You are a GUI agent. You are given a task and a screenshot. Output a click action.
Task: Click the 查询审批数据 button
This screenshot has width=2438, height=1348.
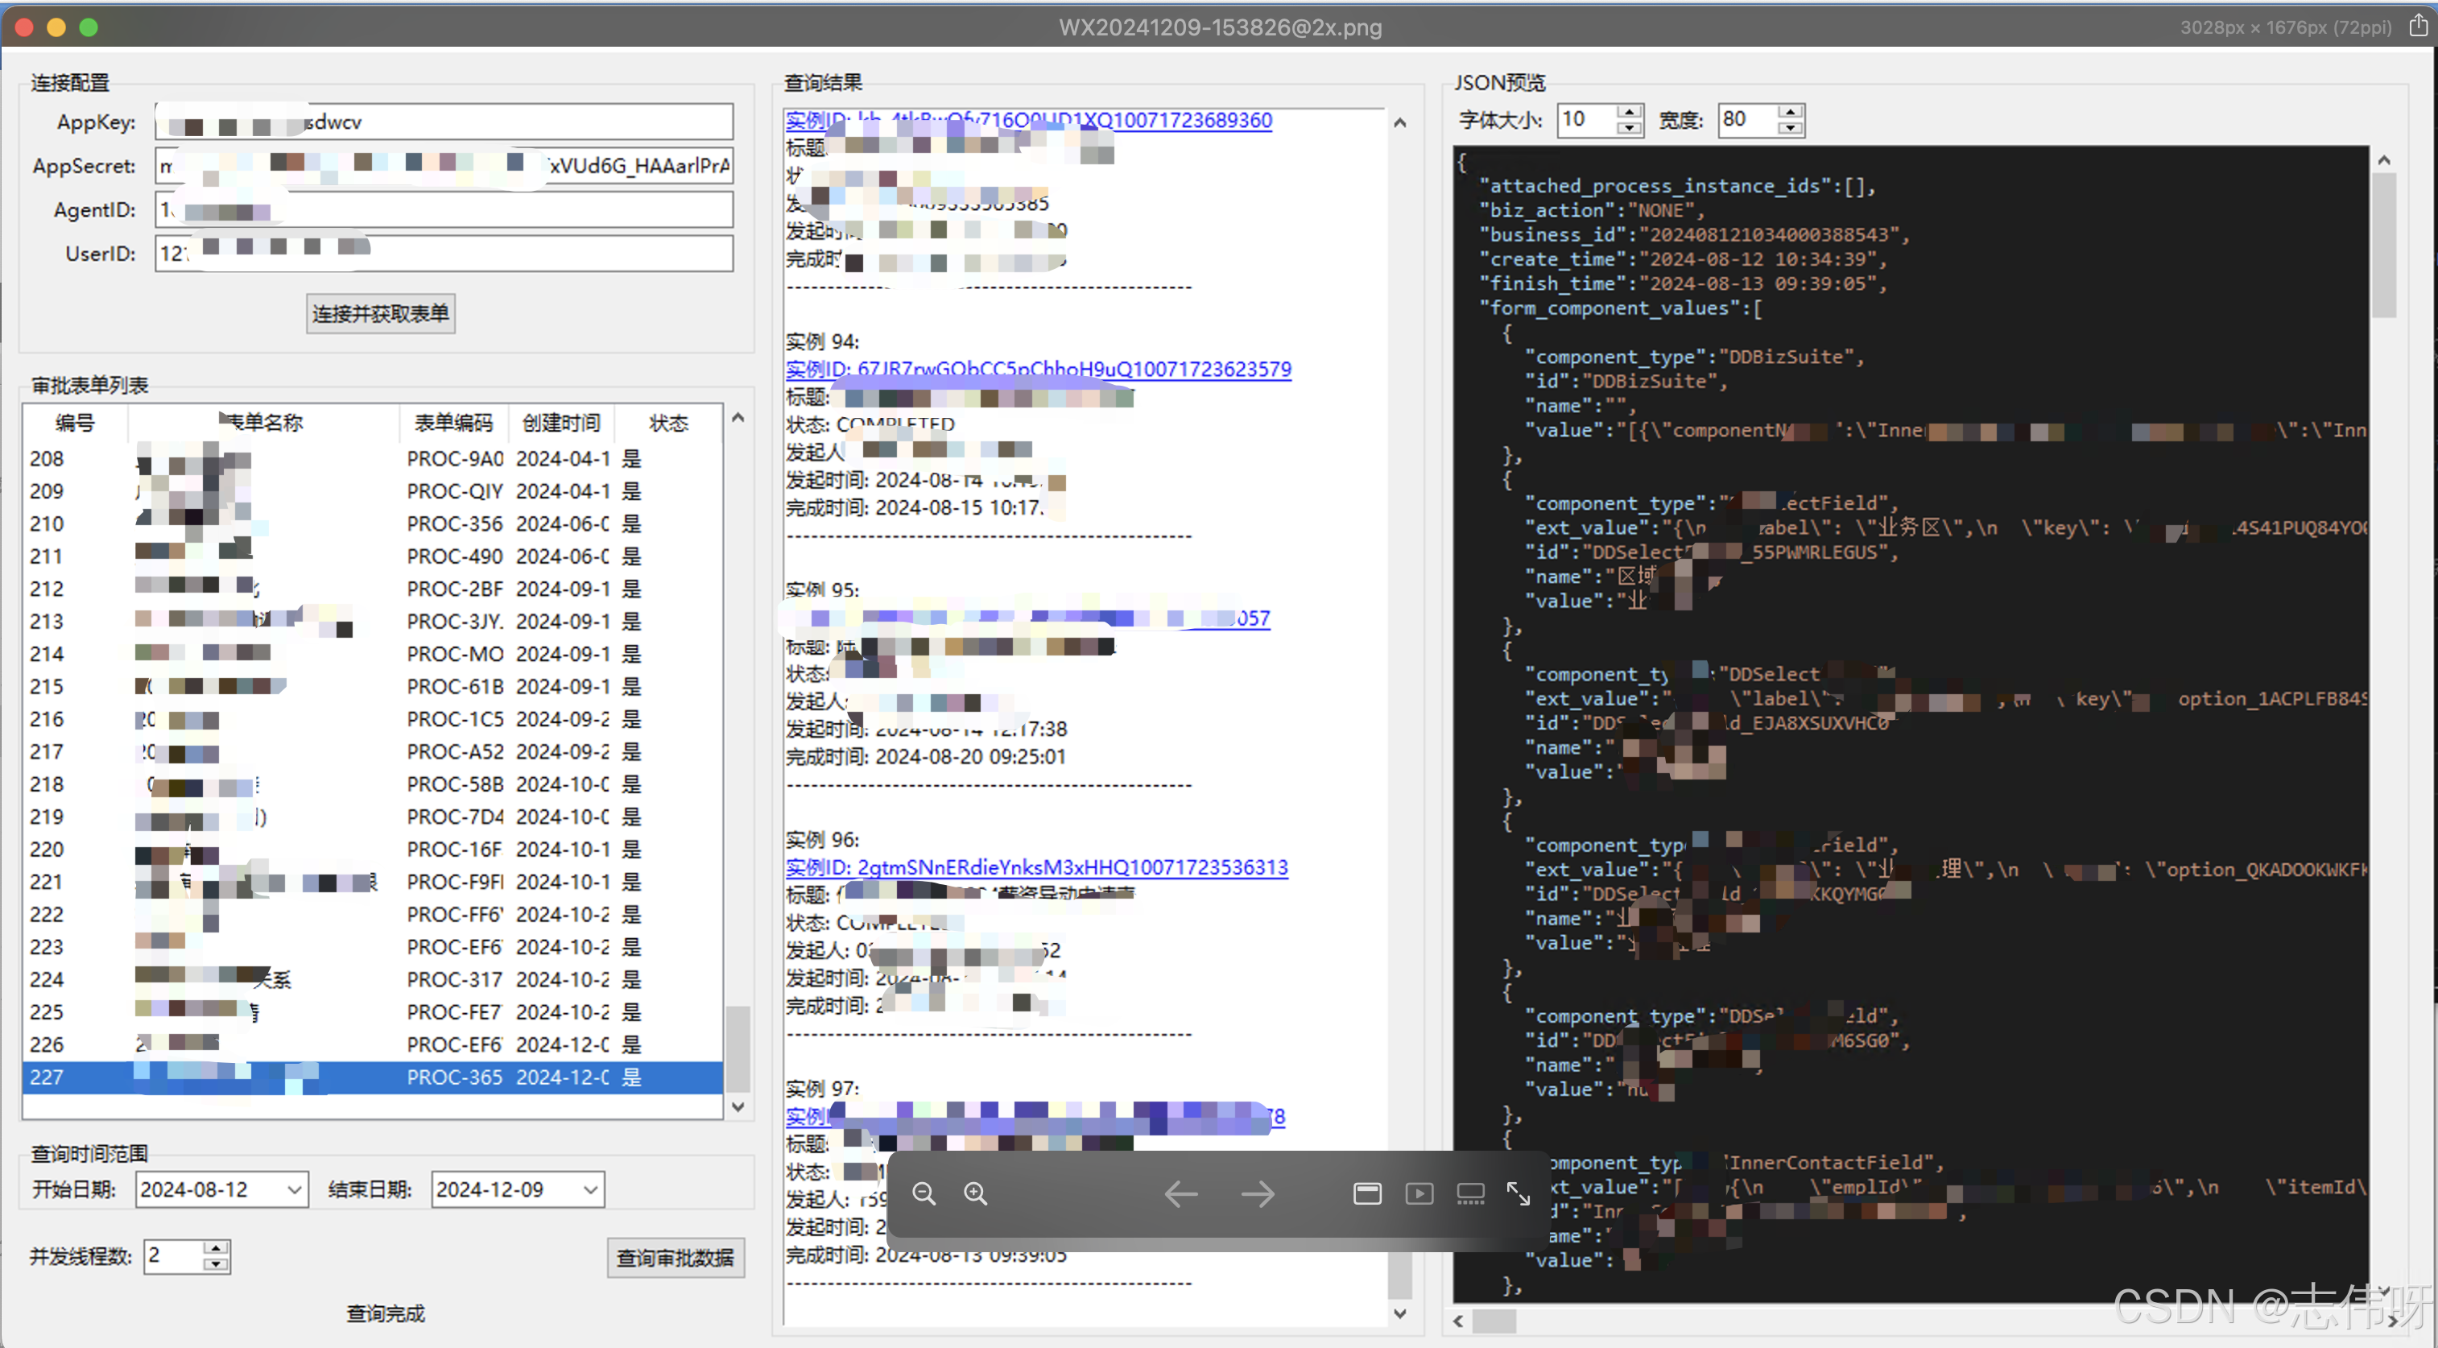pyautogui.click(x=675, y=1258)
